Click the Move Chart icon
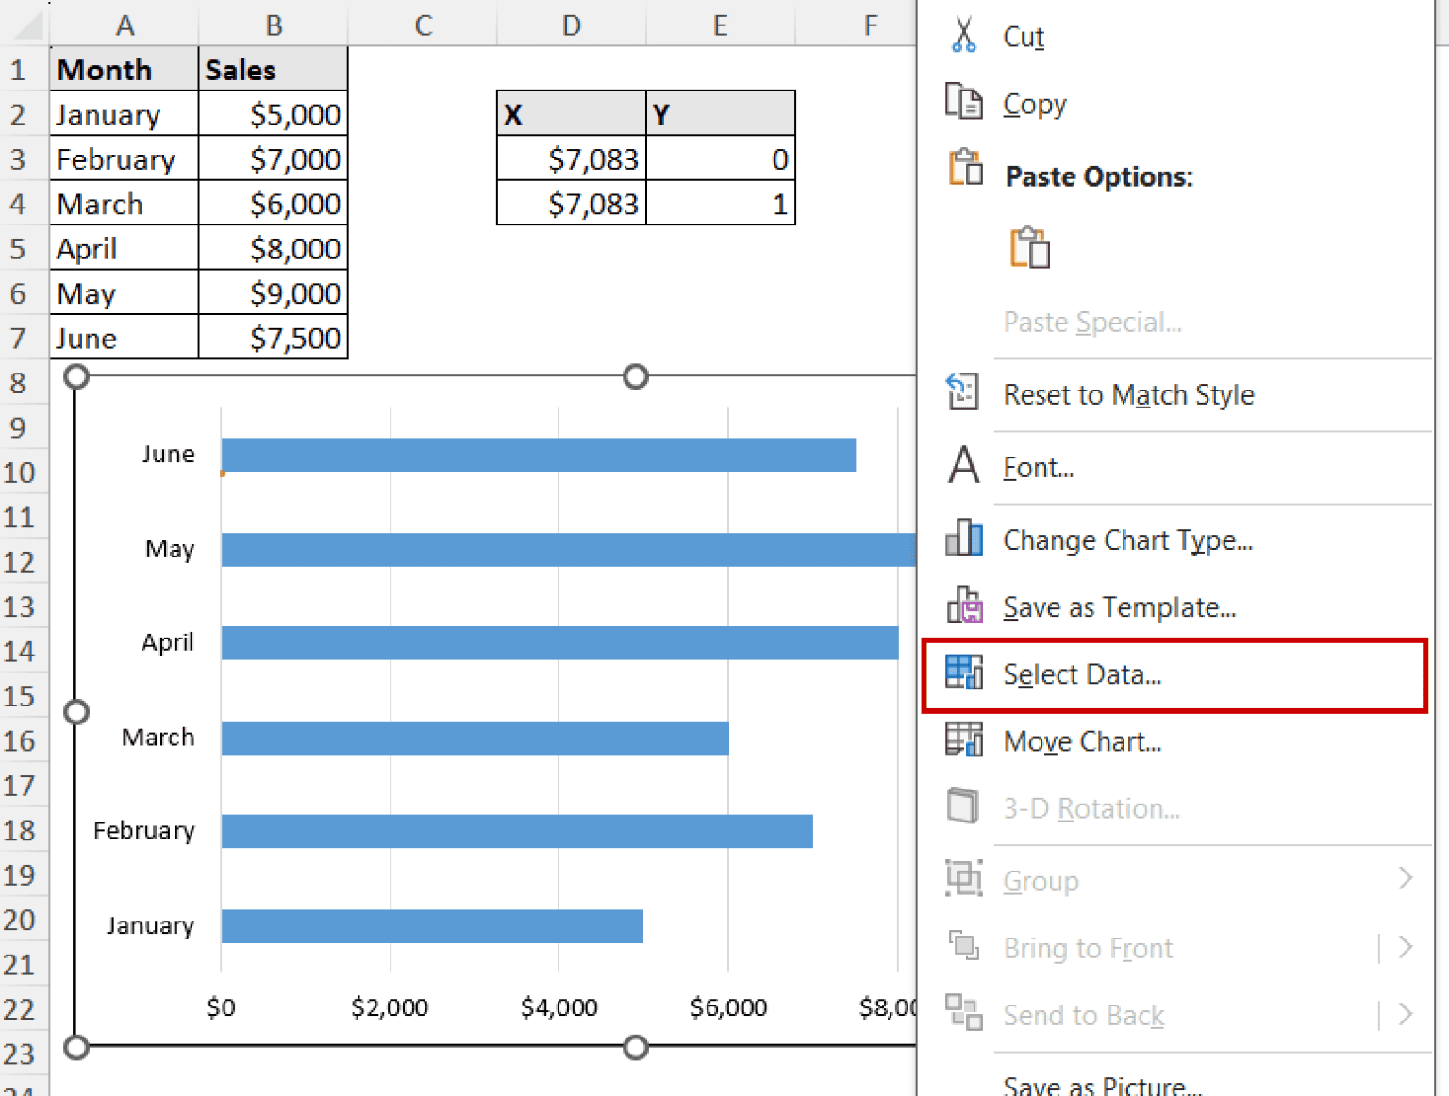Screen dimensions: 1449x1096 963,739
